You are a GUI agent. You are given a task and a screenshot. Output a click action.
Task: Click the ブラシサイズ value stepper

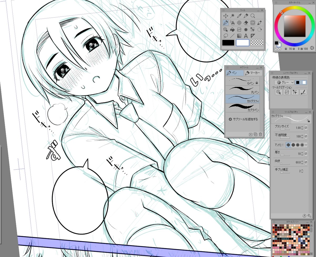point(302,128)
